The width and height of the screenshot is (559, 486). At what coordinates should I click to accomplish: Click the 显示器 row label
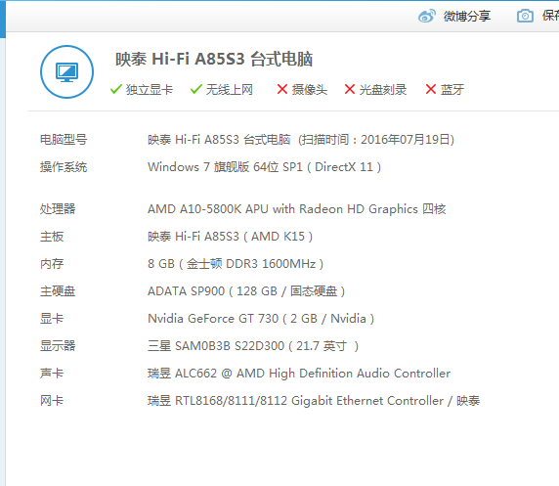(x=58, y=346)
